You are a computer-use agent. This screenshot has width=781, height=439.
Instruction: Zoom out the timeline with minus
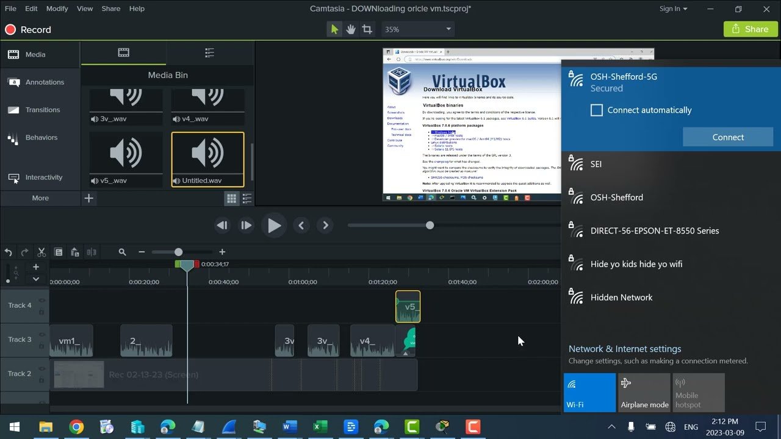[x=142, y=252]
